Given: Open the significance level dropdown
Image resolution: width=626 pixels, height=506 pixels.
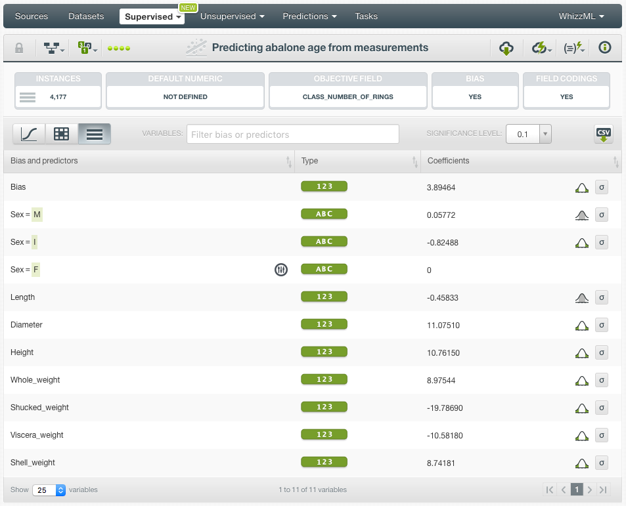Looking at the screenshot, I should click(x=545, y=134).
